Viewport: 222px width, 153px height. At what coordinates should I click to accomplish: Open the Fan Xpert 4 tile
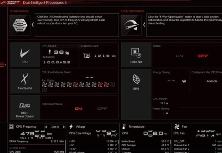coord(25,81)
